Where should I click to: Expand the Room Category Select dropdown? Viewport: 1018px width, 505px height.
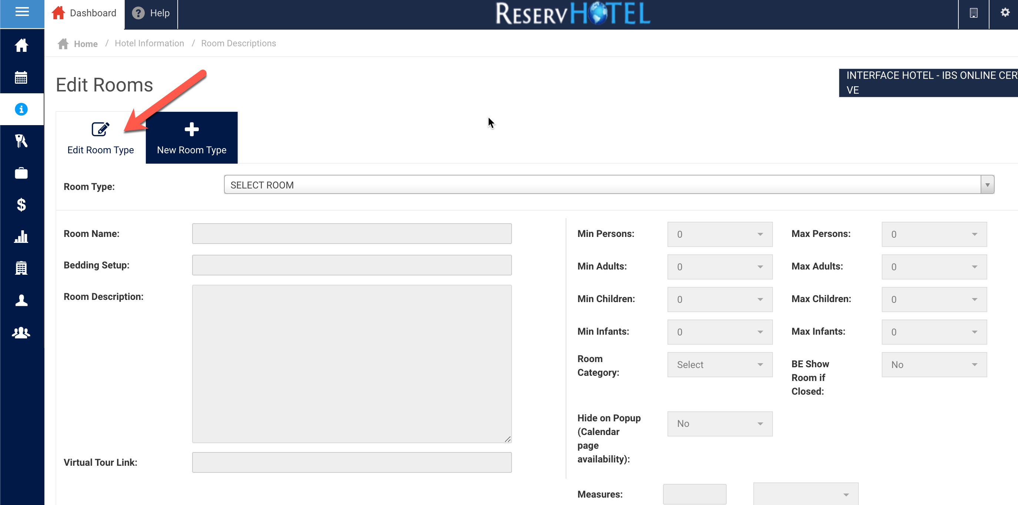pos(720,365)
